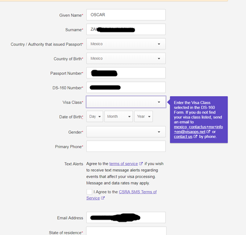
Task: Click the external link icon beside contact us
Action: [195, 137]
